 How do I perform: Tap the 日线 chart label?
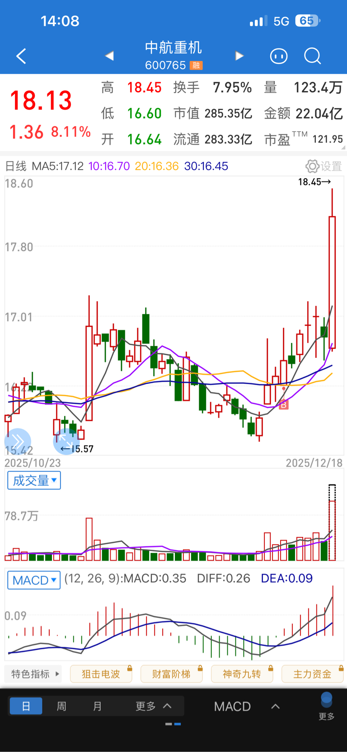(16, 166)
